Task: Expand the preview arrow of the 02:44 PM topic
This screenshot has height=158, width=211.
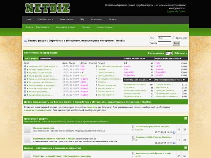Action: [27, 95]
